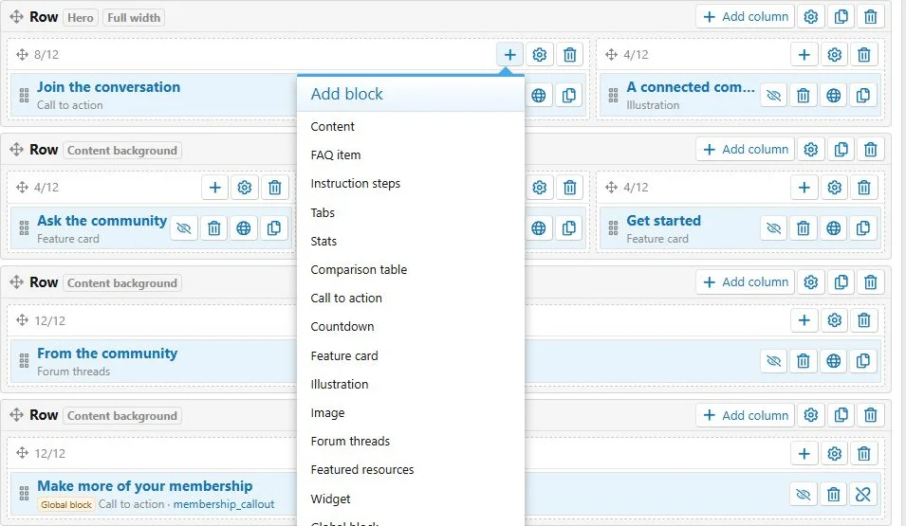This screenshot has height=526, width=906.
Task: Choose Widget block type
Action: [x=410, y=499]
